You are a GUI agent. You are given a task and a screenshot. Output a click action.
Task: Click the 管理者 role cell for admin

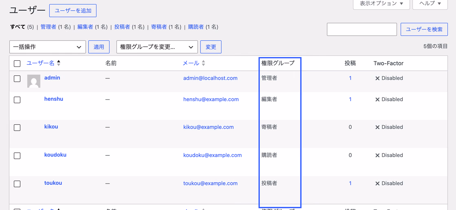pyautogui.click(x=269, y=78)
